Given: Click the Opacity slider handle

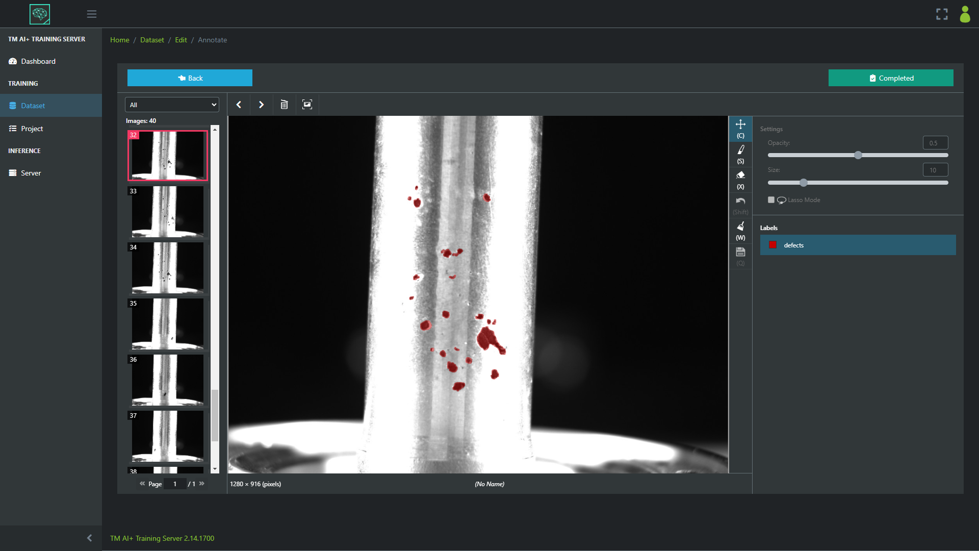Looking at the screenshot, I should coord(858,155).
